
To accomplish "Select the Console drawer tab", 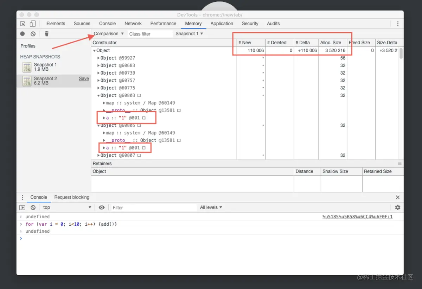I will [x=39, y=197].
